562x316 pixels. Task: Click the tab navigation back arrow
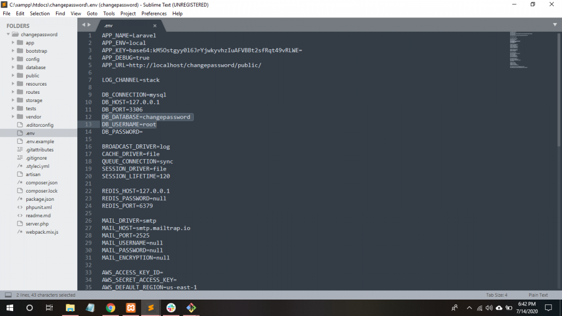(x=83, y=25)
